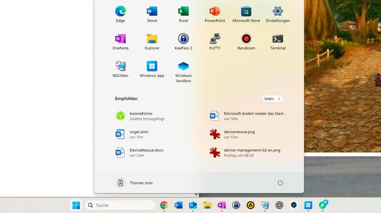Viewport: 381px width, 213px height.
Task: Launch OneNote from Start menu pinned apps
Action: click(x=120, y=42)
